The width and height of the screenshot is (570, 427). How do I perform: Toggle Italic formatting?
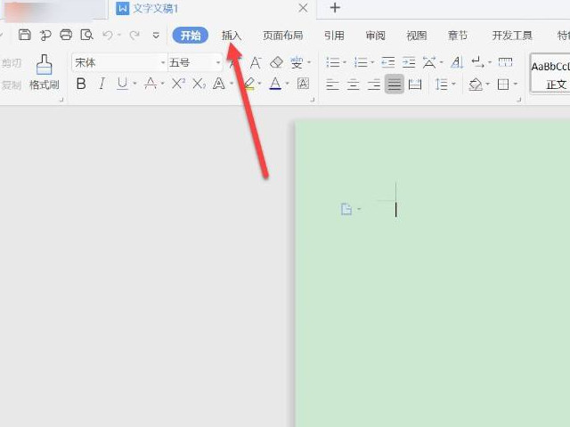[x=102, y=84]
